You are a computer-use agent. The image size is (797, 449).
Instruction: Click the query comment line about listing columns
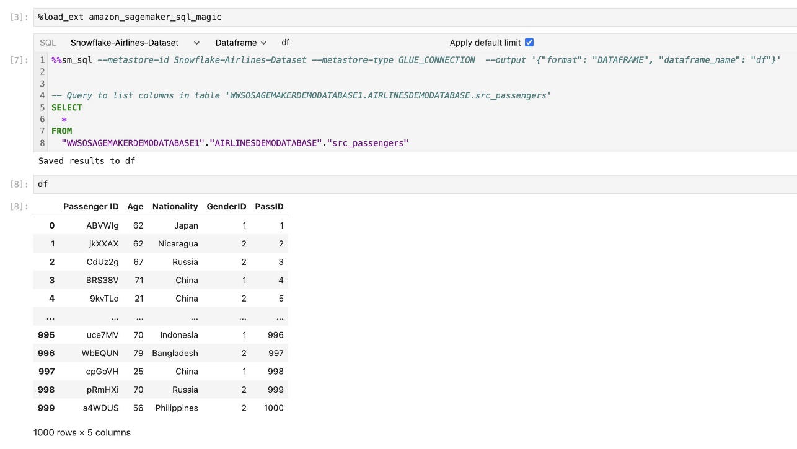(x=301, y=95)
